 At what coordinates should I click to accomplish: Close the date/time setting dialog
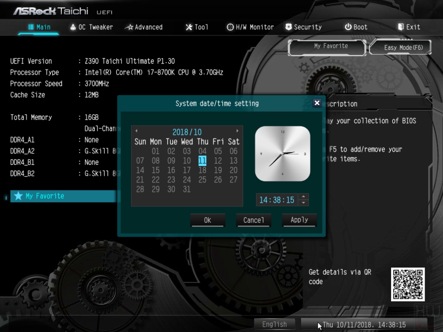click(x=317, y=103)
